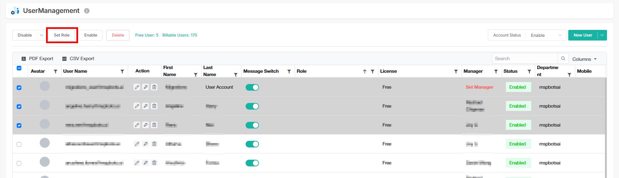This screenshot has width=619, height=178.
Task: Open the Message Switch column filter
Action: point(289,71)
